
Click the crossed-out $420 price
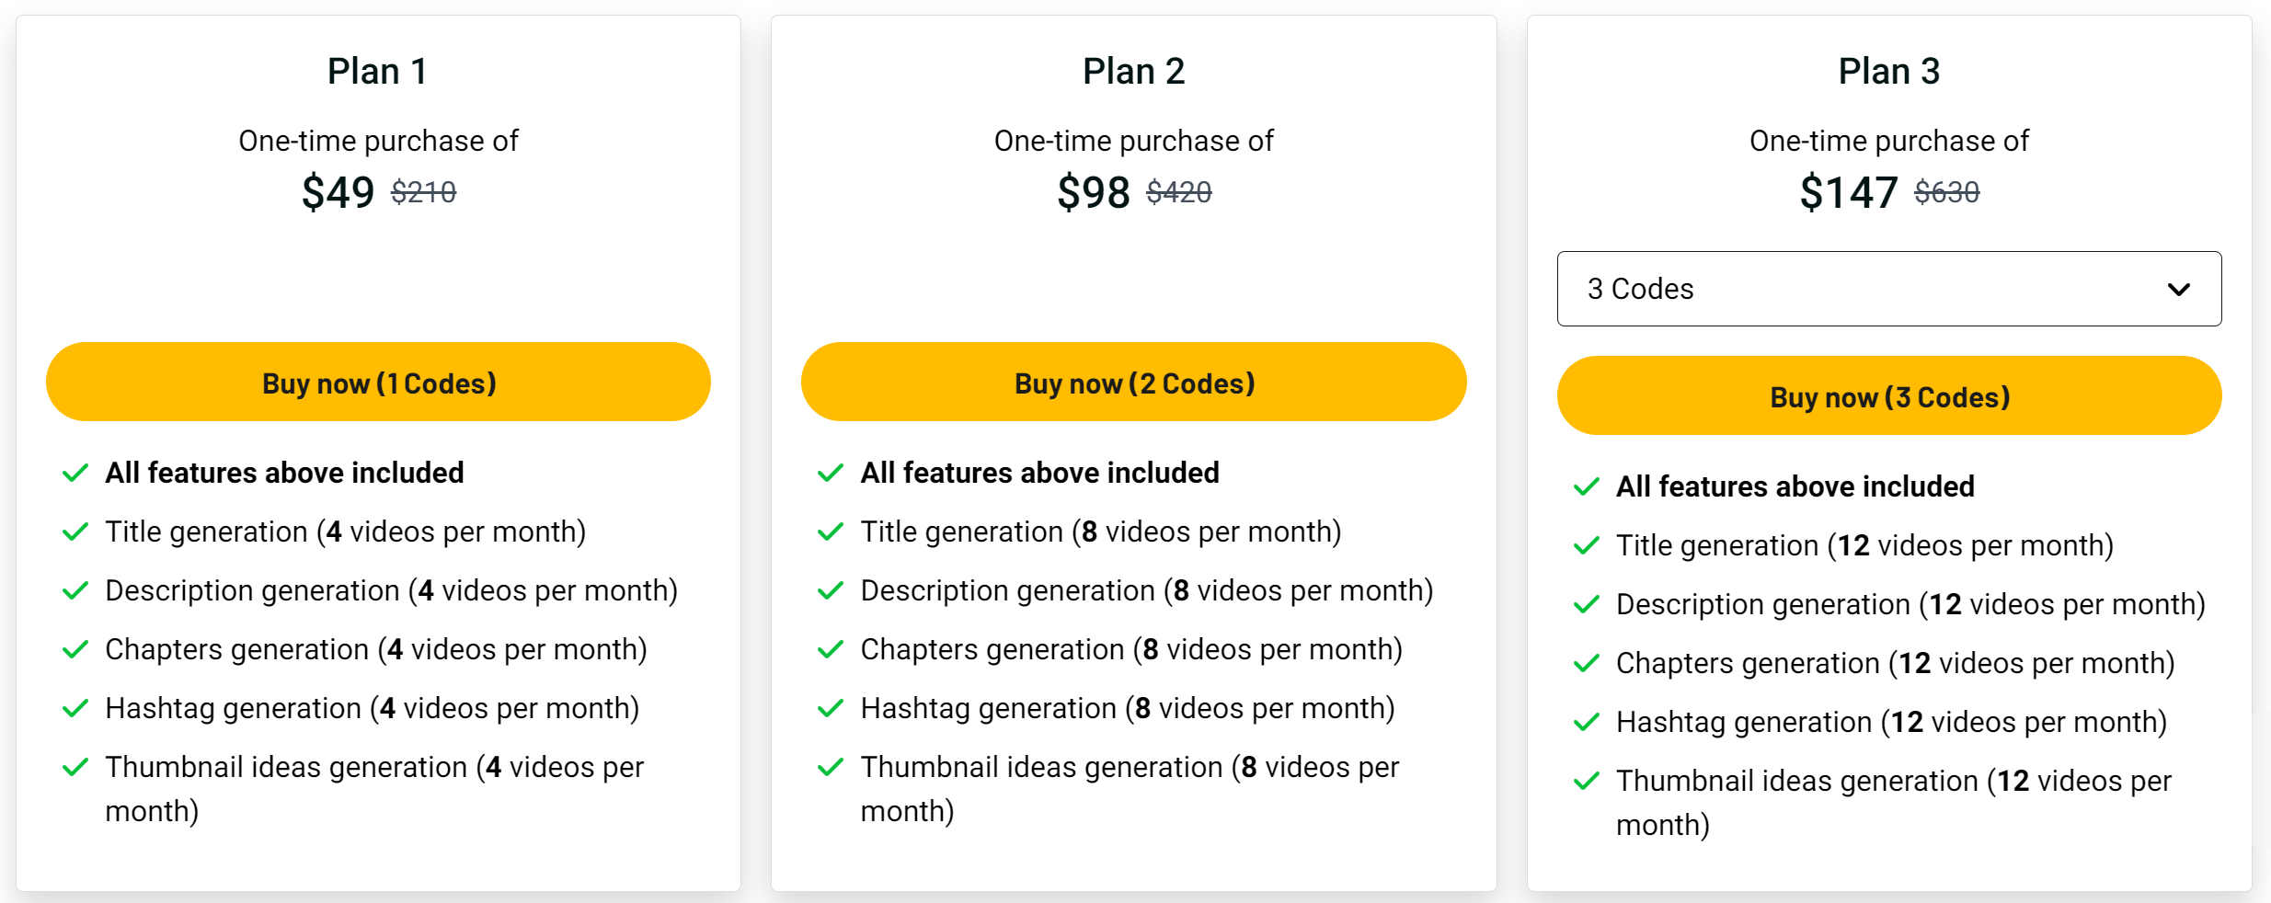(1179, 192)
